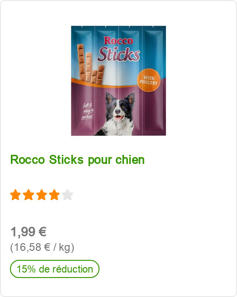This screenshot has height=297, width=237.
Task: Click the second orange rating star
Action: 28,195
